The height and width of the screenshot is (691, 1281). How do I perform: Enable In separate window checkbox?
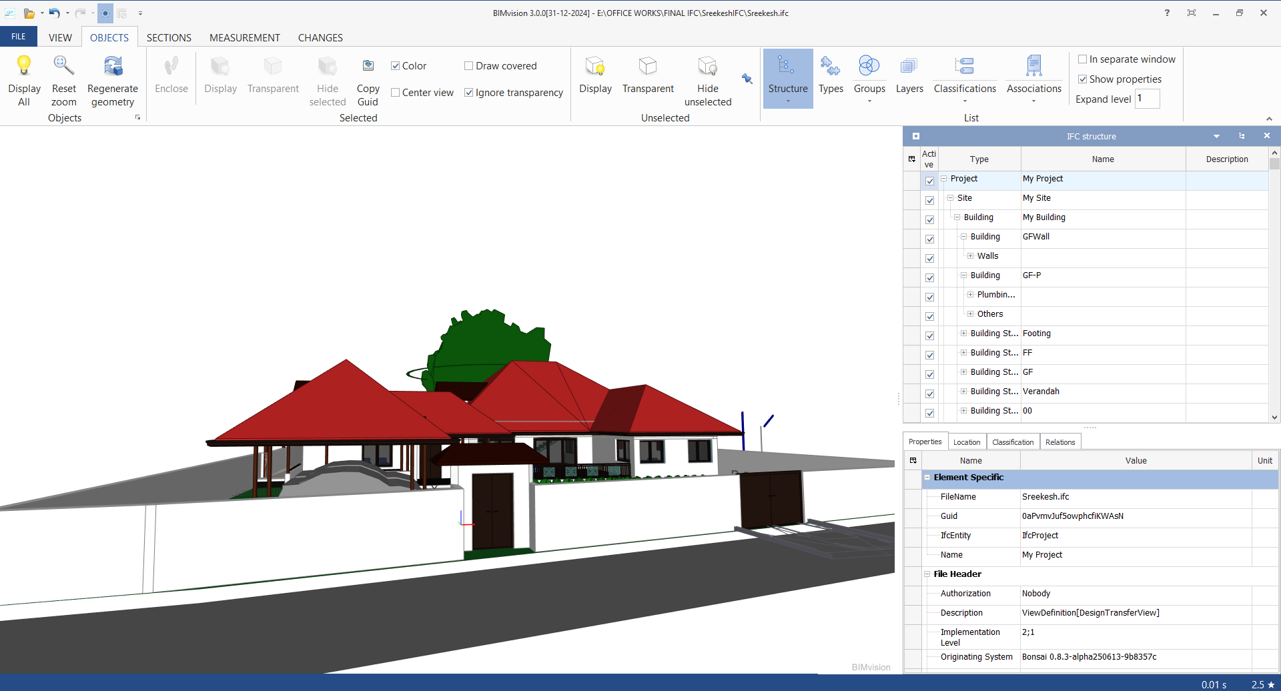point(1082,59)
